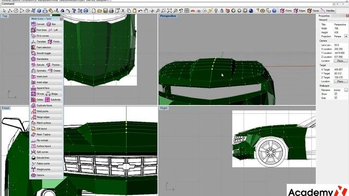Choose Insert point
Screen dimensions: 349x196
[x=40, y=76]
